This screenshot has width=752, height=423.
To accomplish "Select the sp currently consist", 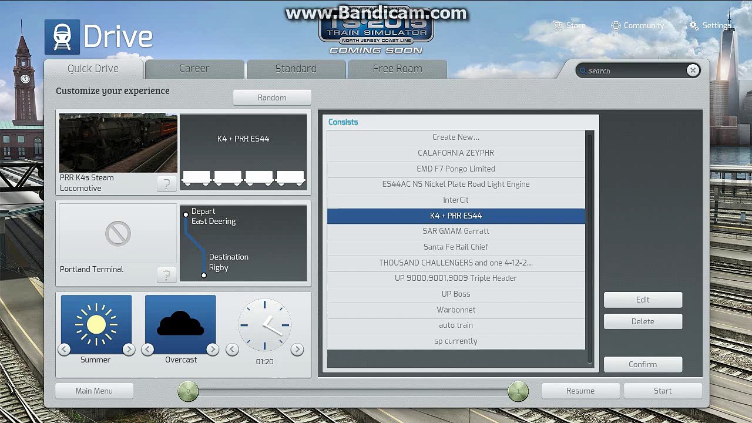I will pyautogui.click(x=456, y=341).
